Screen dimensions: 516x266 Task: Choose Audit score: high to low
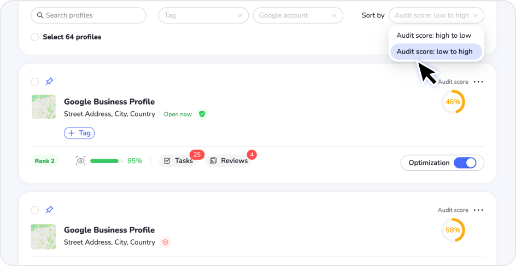[x=436, y=36]
